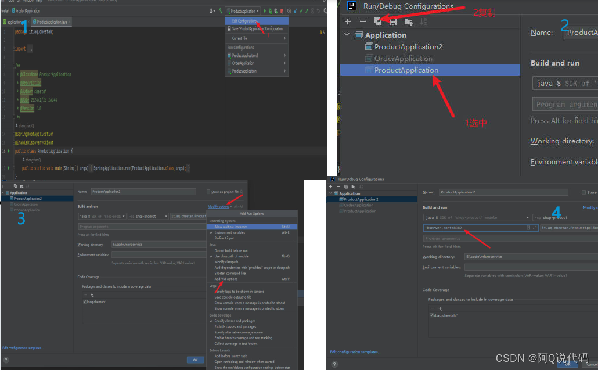Click the red Stop icon in the editor toolbar
Image resolution: width=598 pixels, height=370 pixels.
pos(282,11)
